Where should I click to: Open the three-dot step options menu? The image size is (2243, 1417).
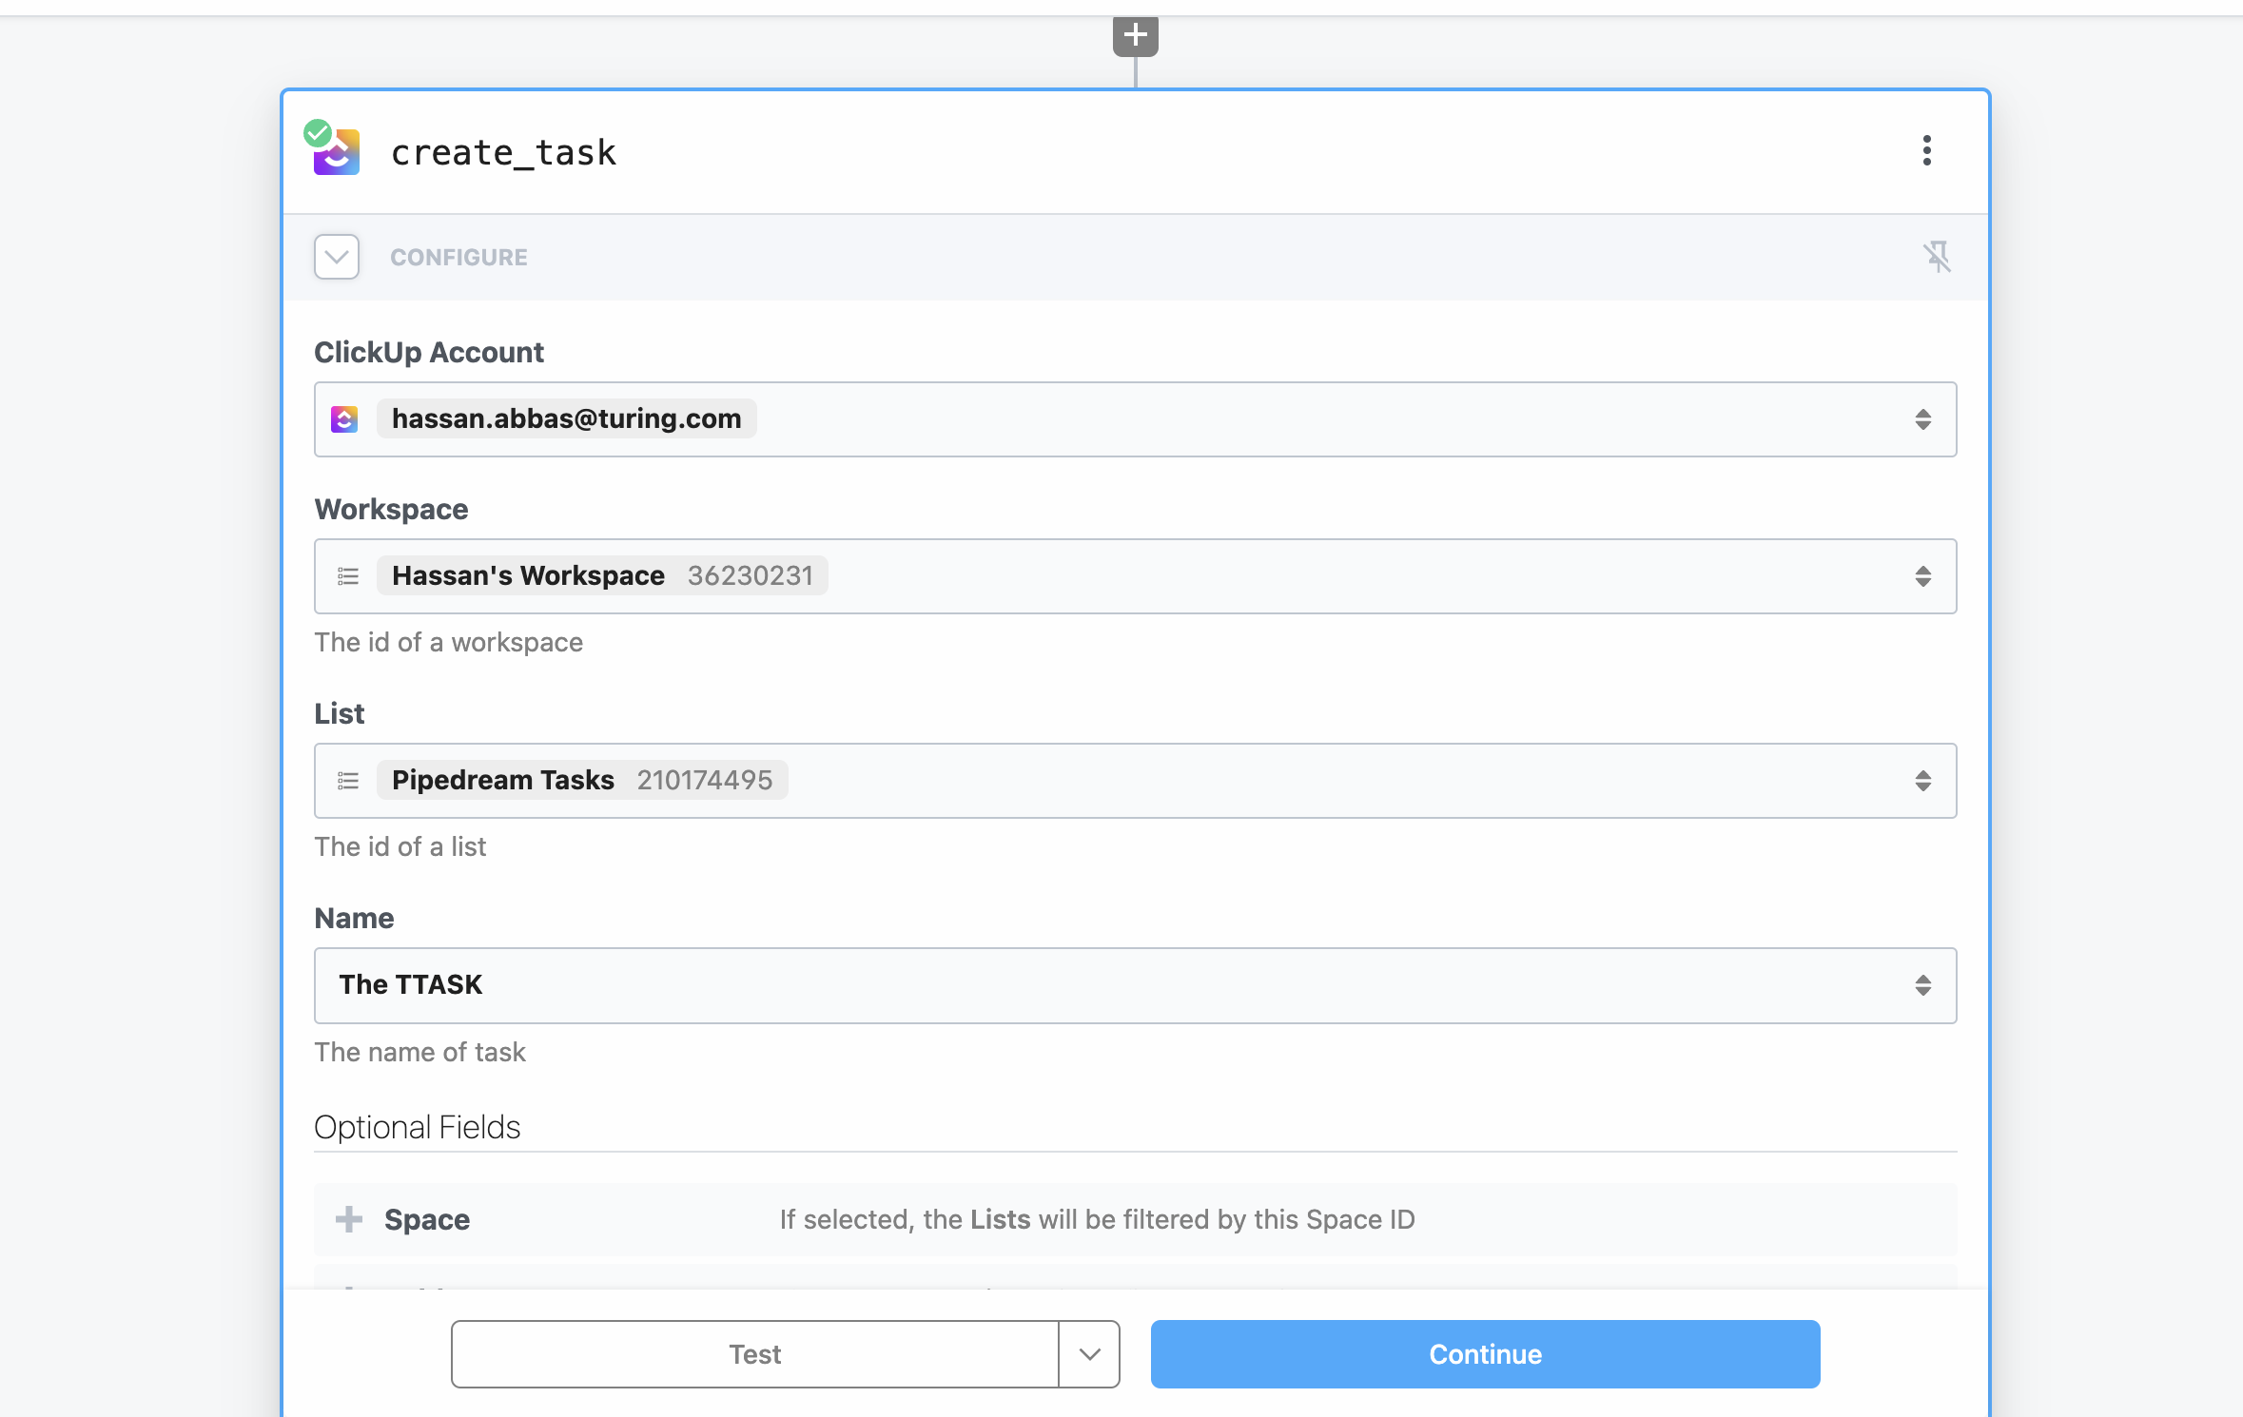[x=1928, y=151]
